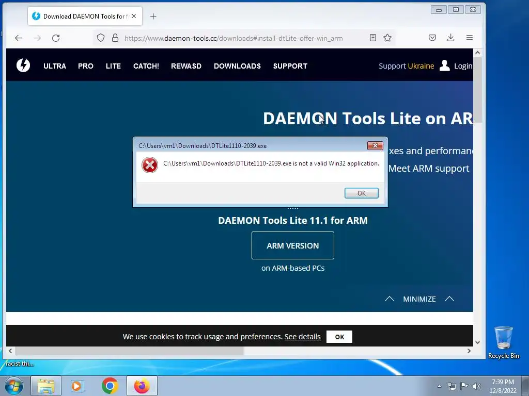This screenshot has height=396, width=529.
Task: Open the CATCH! menu item
Action: tap(146, 66)
